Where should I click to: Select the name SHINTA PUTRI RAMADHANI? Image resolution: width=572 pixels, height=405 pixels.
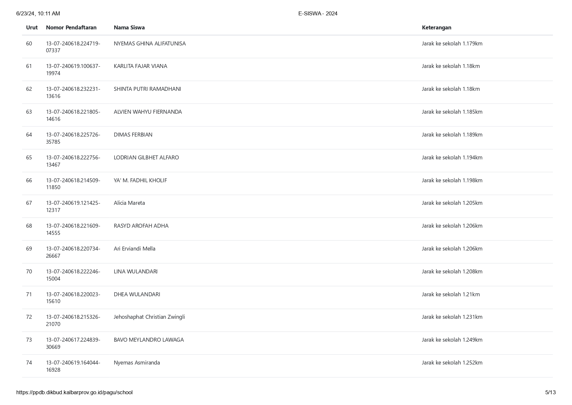pos(147,89)
